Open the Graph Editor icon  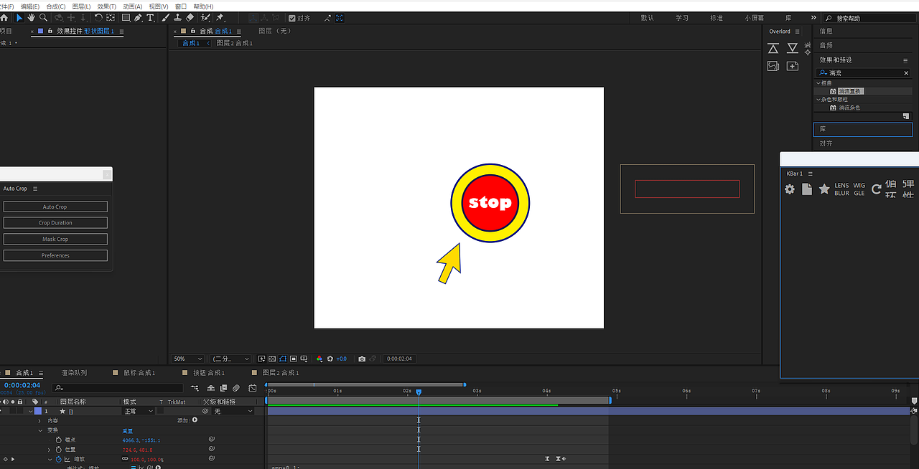click(x=253, y=388)
